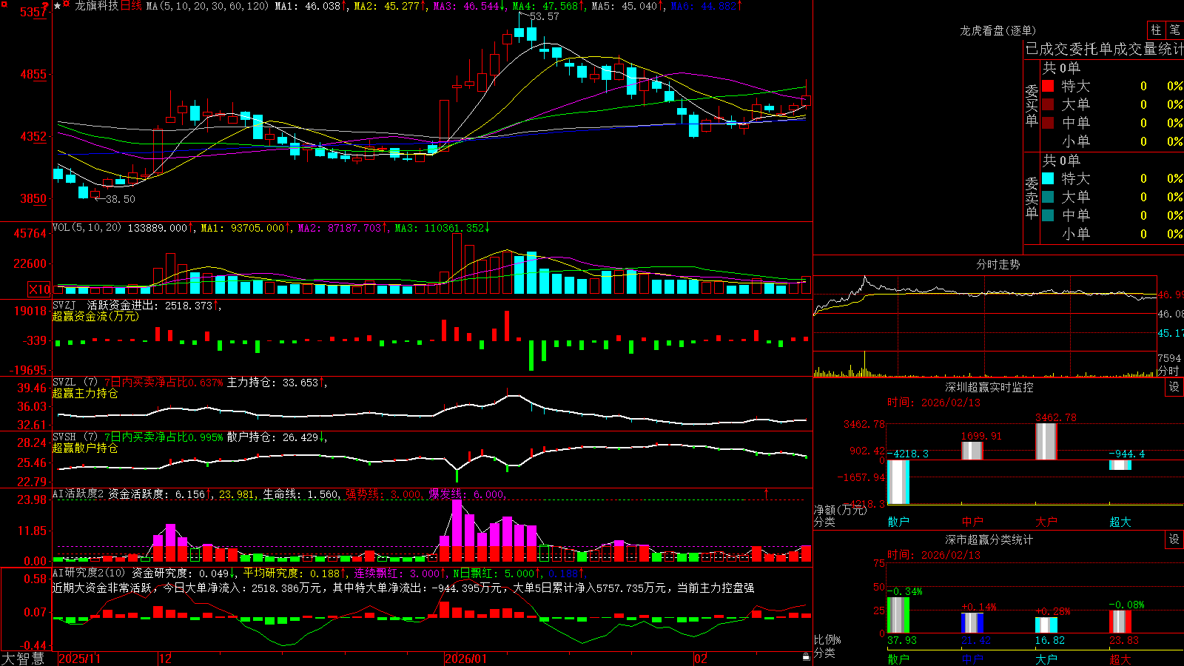Viewport: 1184px width, 666px height.
Task: Click the 大户 label under 深圳超赢实时监控
Action: point(1046,522)
